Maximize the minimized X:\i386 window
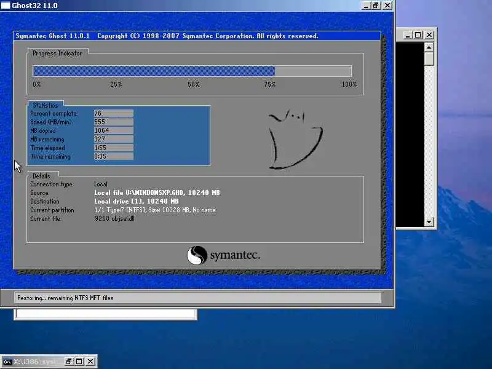The height and width of the screenshot is (369, 492). 79,362
